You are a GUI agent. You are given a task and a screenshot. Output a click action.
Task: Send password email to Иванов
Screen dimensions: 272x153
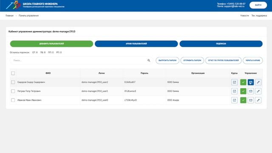[x=251, y=100]
